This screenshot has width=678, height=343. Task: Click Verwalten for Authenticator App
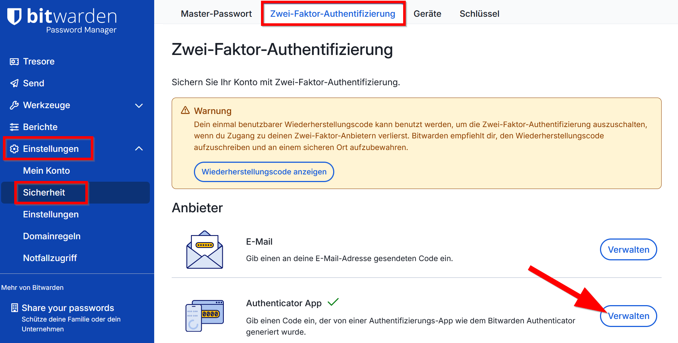coord(628,316)
